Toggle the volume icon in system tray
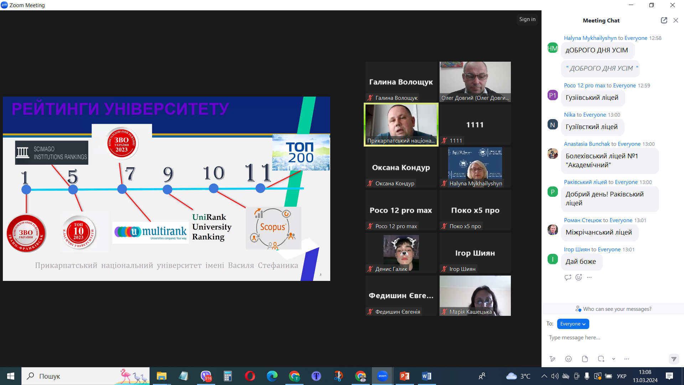The image size is (684, 385). coord(555,376)
